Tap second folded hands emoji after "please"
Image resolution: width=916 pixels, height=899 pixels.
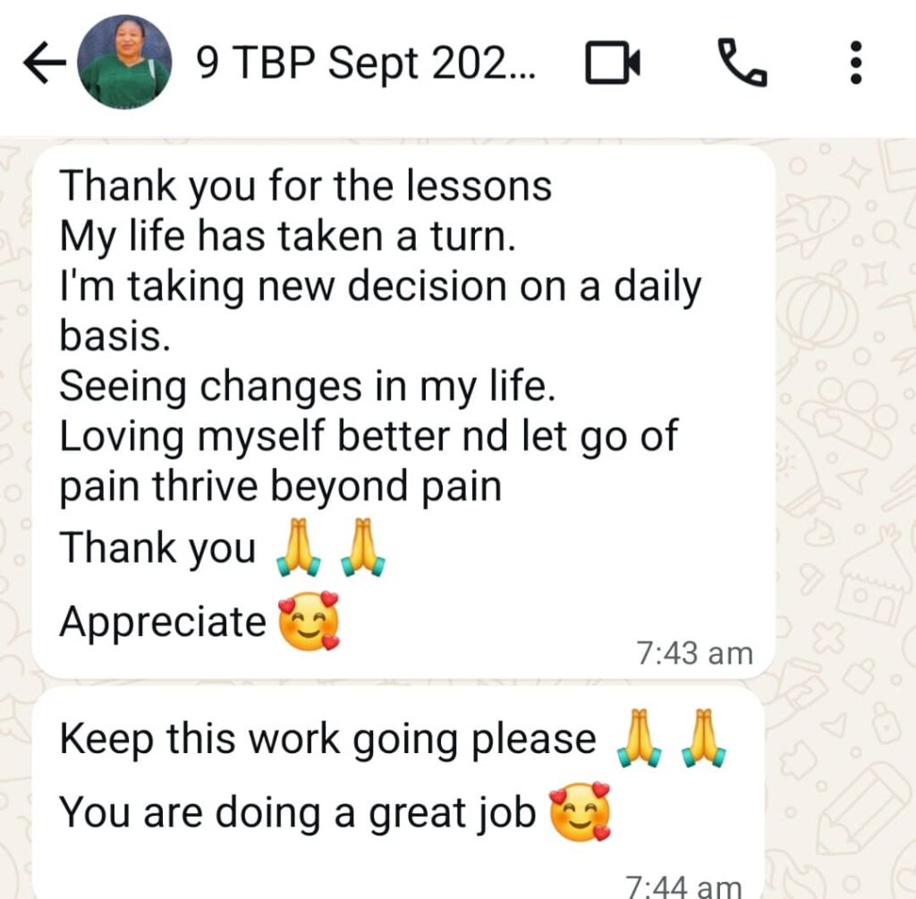coord(704,738)
